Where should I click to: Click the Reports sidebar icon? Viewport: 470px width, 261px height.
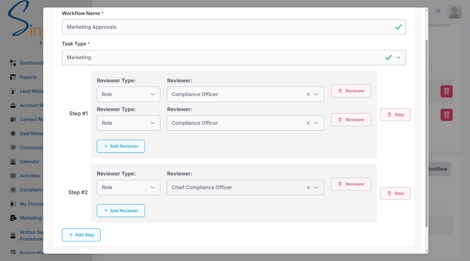[x=13, y=77]
